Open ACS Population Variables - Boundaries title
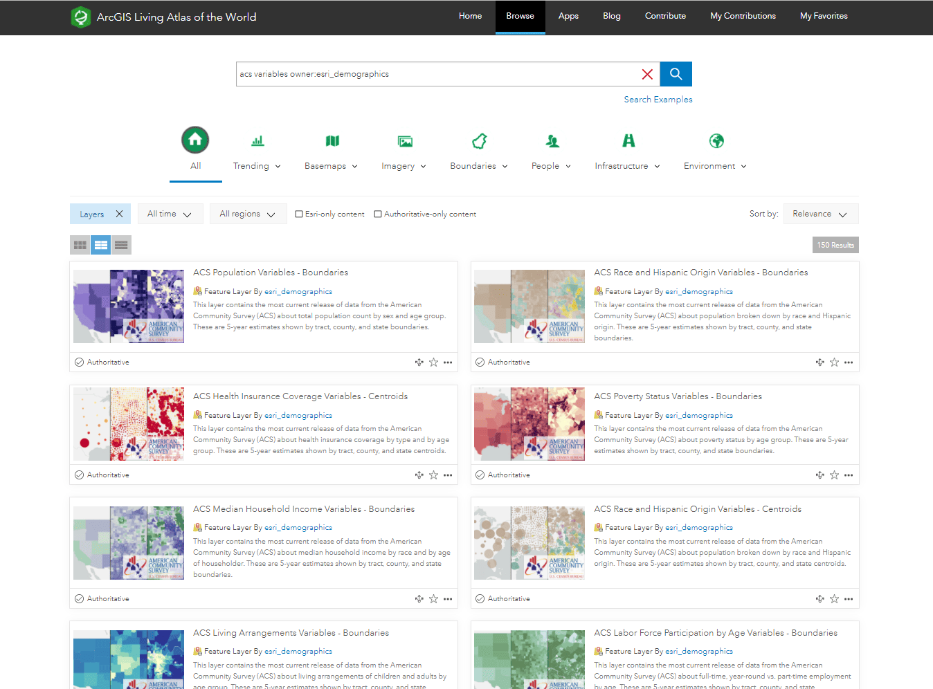The height and width of the screenshot is (689, 933). click(271, 273)
